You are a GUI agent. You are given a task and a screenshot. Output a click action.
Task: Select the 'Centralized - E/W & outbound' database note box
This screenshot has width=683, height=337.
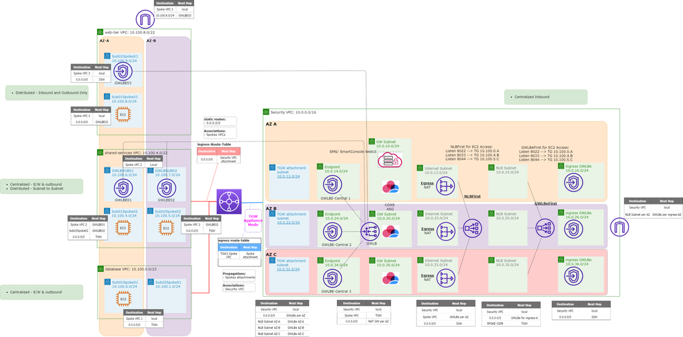pos(42,292)
